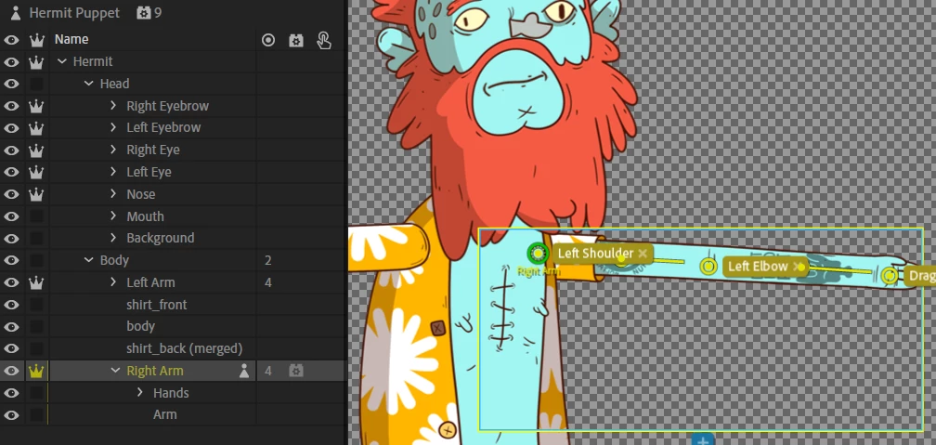This screenshot has width=936, height=445.
Task: Remove the Left Elbow tag with its X
Action: tap(797, 267)
